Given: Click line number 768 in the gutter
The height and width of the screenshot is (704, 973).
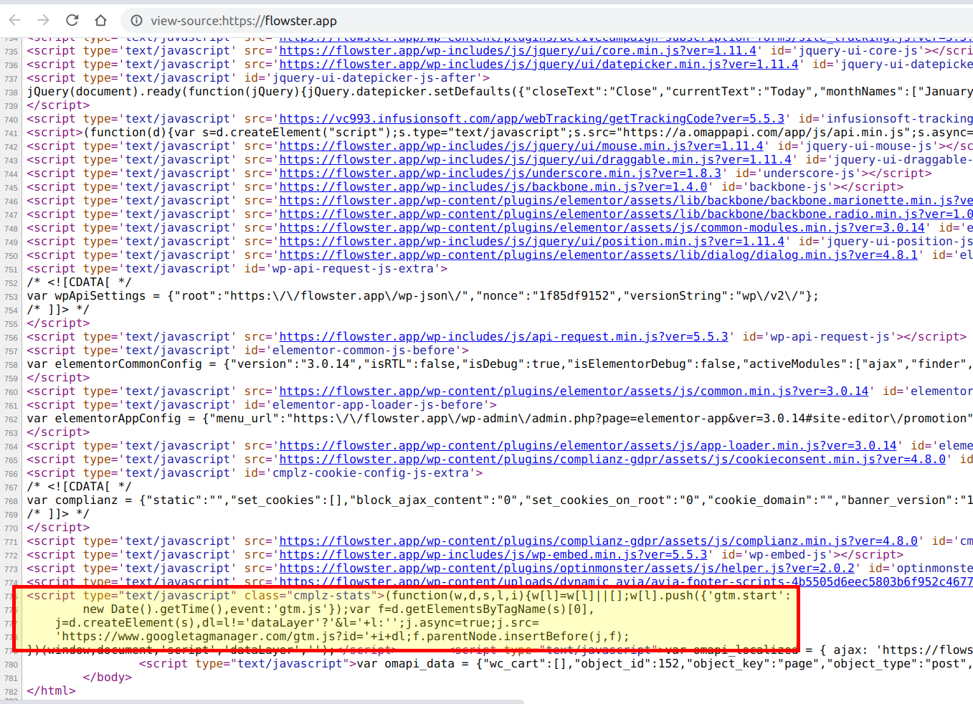Looking at the screenshot, I should click(11, 501).
